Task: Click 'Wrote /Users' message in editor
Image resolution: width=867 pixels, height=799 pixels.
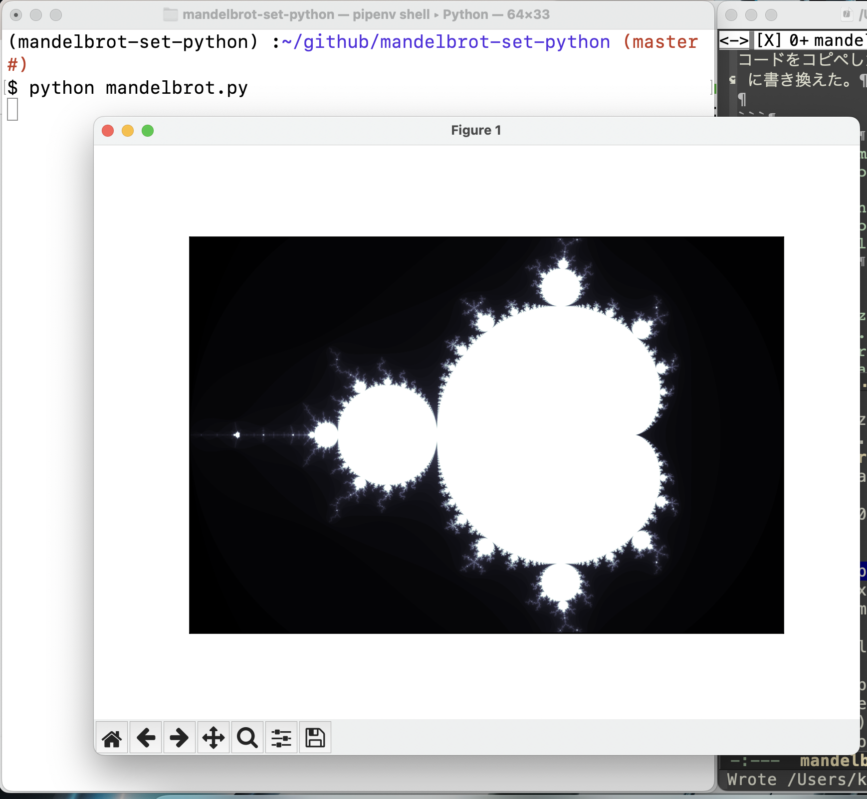Action: click(797, 780)
